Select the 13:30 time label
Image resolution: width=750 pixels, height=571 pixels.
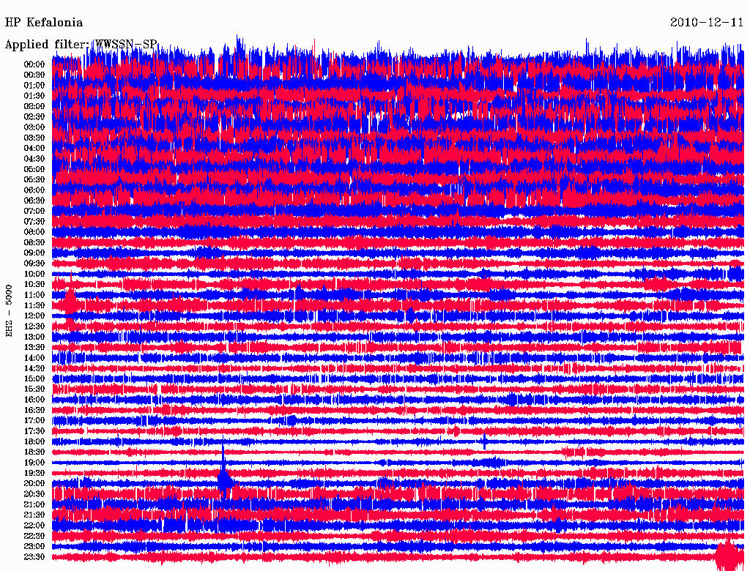click(x=34, y=348)
